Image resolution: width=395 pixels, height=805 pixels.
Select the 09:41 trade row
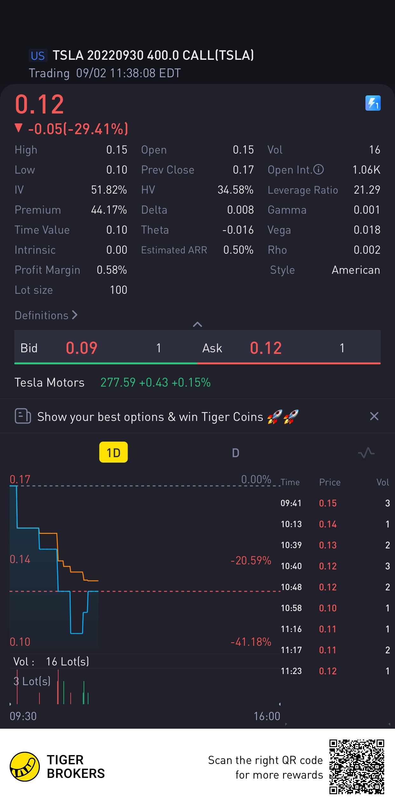coord(335,503)
